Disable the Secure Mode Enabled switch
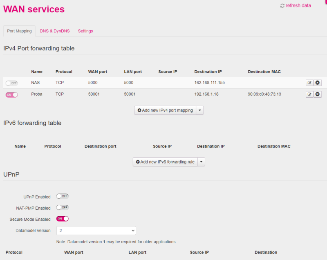The image size is (327, 260). tap(63, 219)
